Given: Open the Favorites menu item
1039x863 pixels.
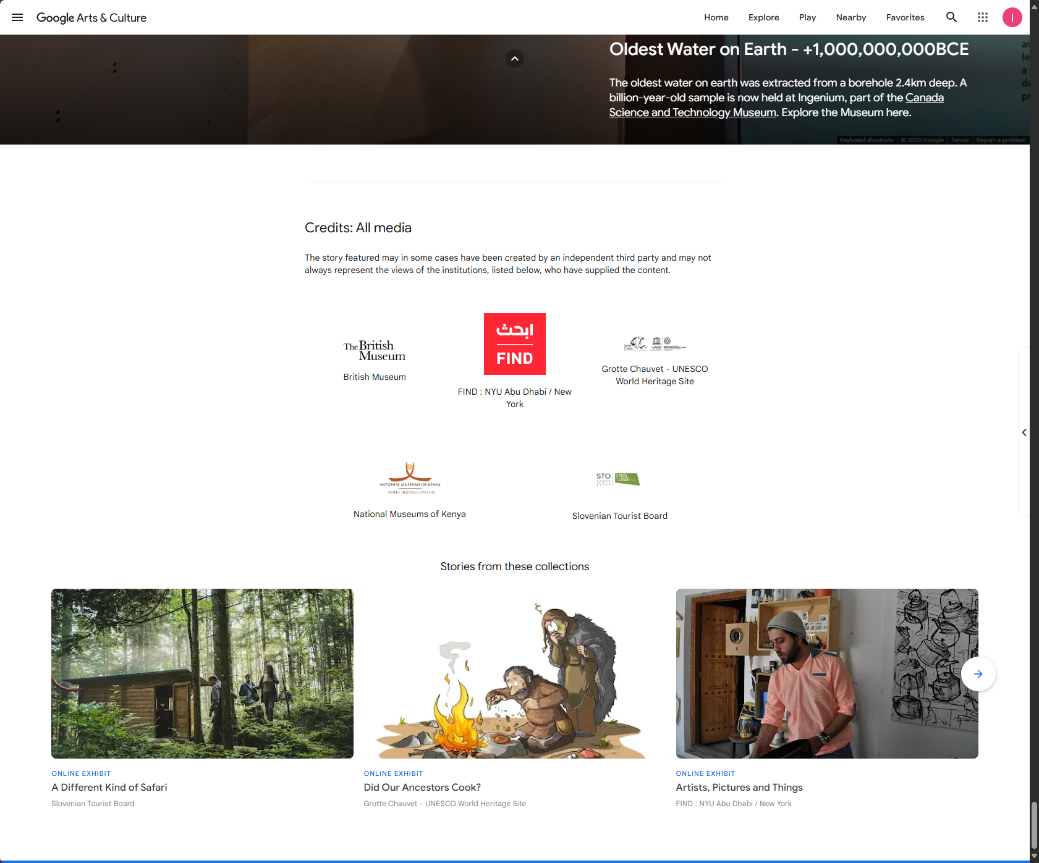Looking at the screenshot, I should (905, 17).
